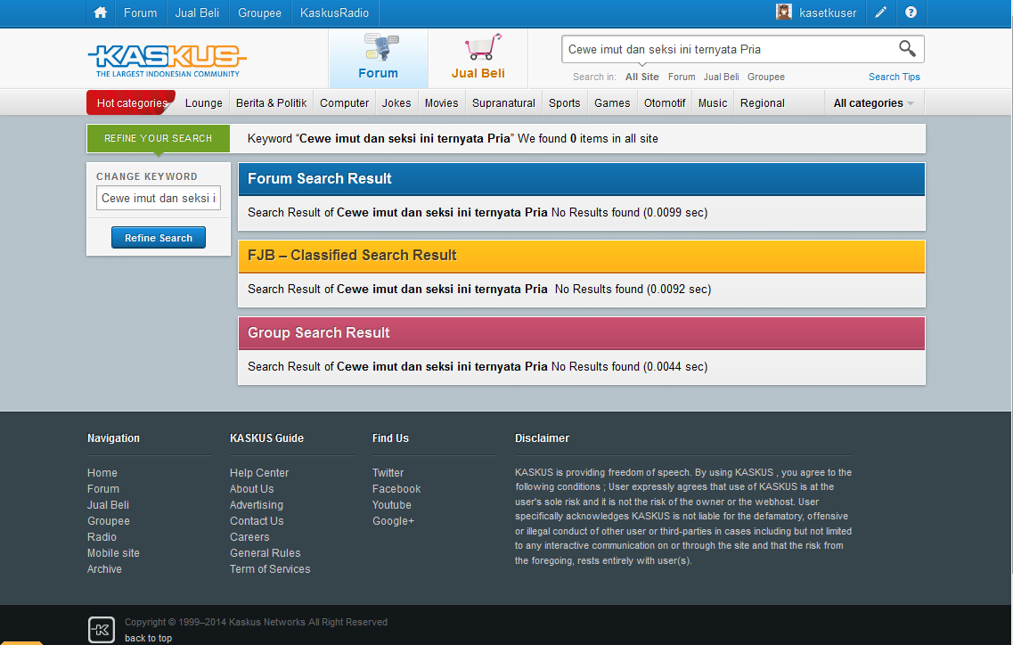Click the back to top link

148,639
